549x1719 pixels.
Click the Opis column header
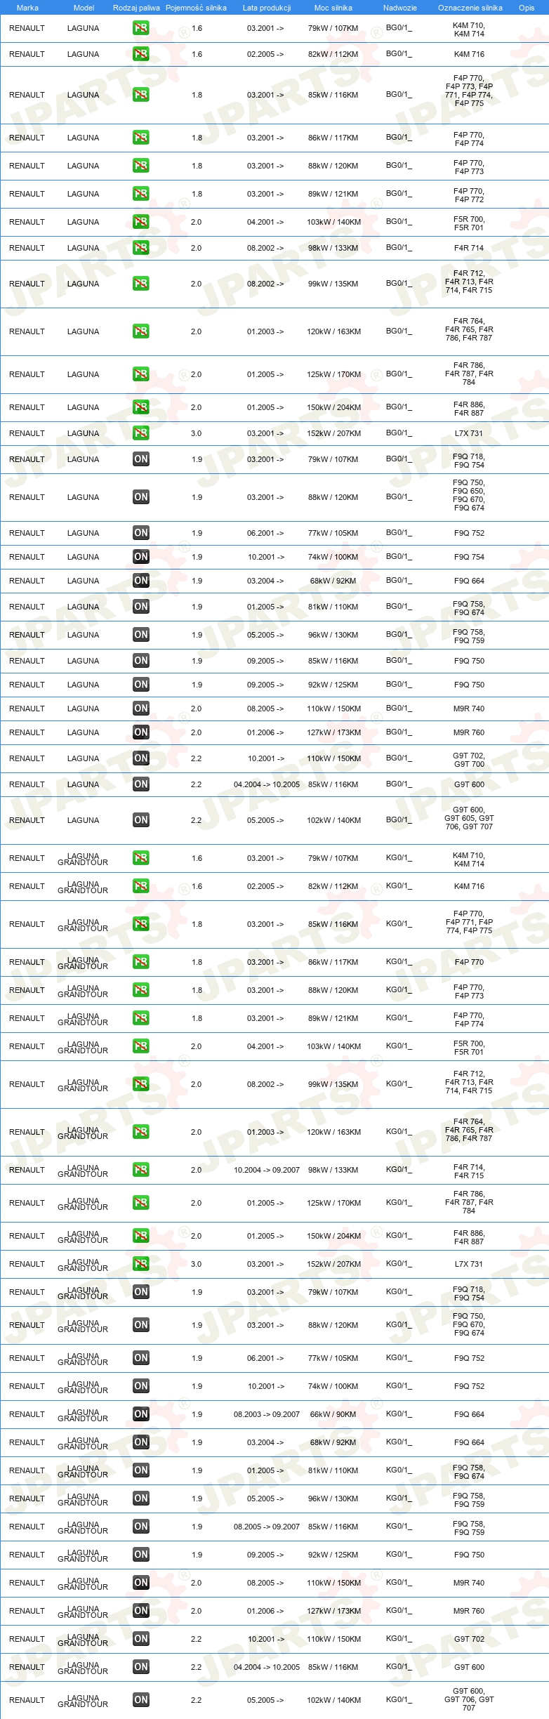coord(527,8)
